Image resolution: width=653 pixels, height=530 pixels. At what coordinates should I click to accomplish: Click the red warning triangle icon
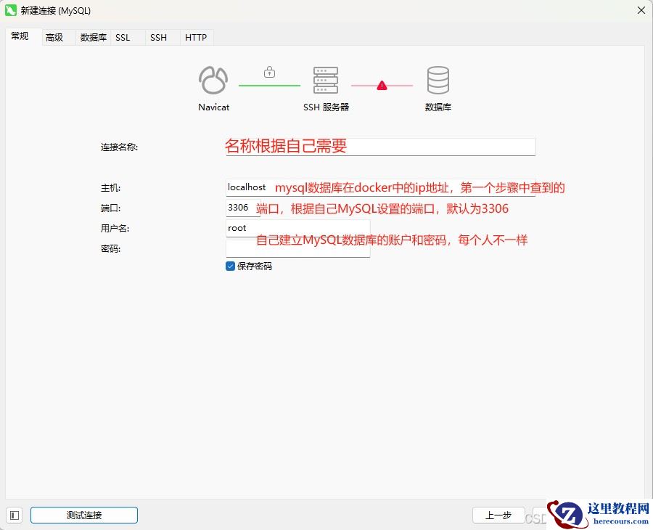click(382, 86)
